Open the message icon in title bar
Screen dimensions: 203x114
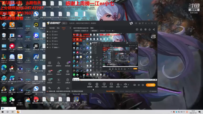tap(136, 23)
